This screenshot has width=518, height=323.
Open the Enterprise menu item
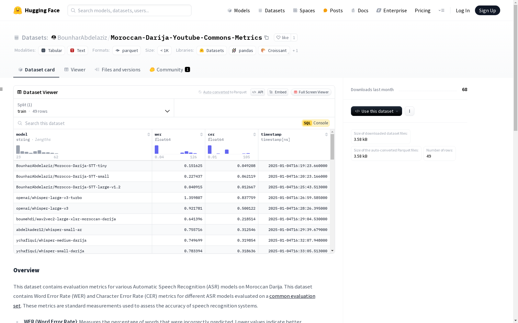point(391,10)
